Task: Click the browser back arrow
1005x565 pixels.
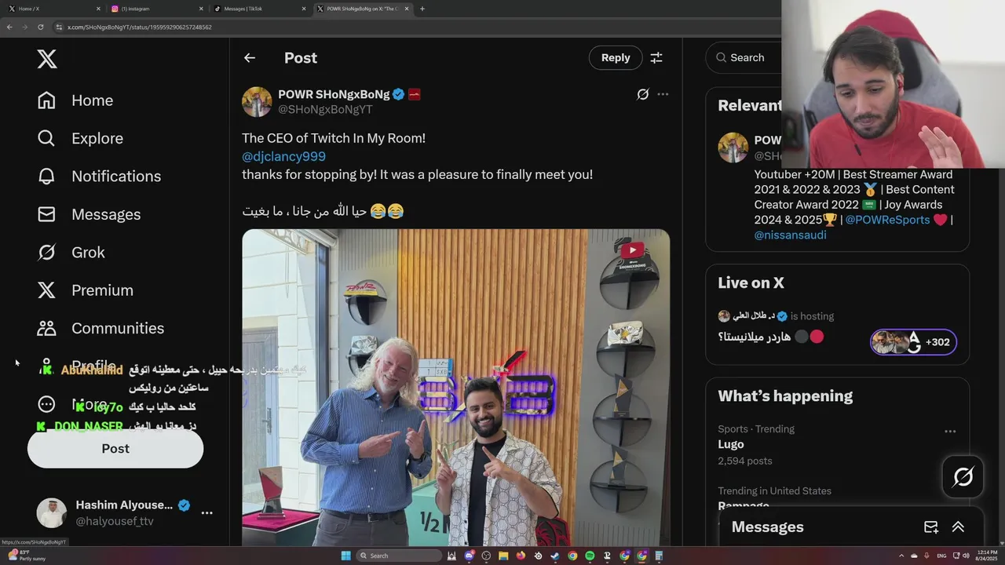Action: [x=9, y=27]
